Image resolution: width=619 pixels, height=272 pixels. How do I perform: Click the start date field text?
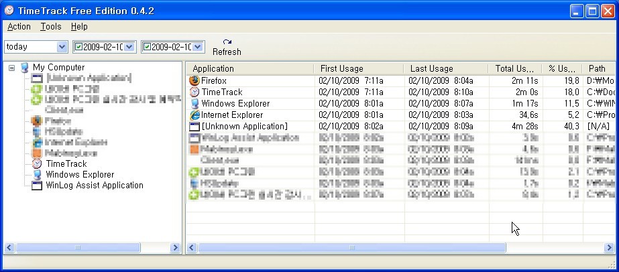[103, 47]
